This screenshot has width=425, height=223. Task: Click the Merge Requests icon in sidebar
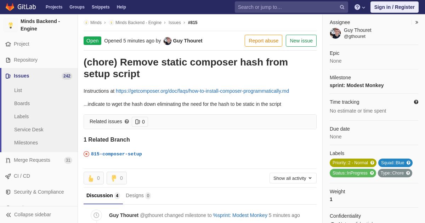pos(8,160)
